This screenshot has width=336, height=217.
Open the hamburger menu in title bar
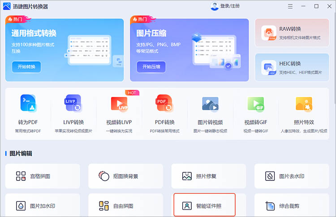[x=291, y=6]
